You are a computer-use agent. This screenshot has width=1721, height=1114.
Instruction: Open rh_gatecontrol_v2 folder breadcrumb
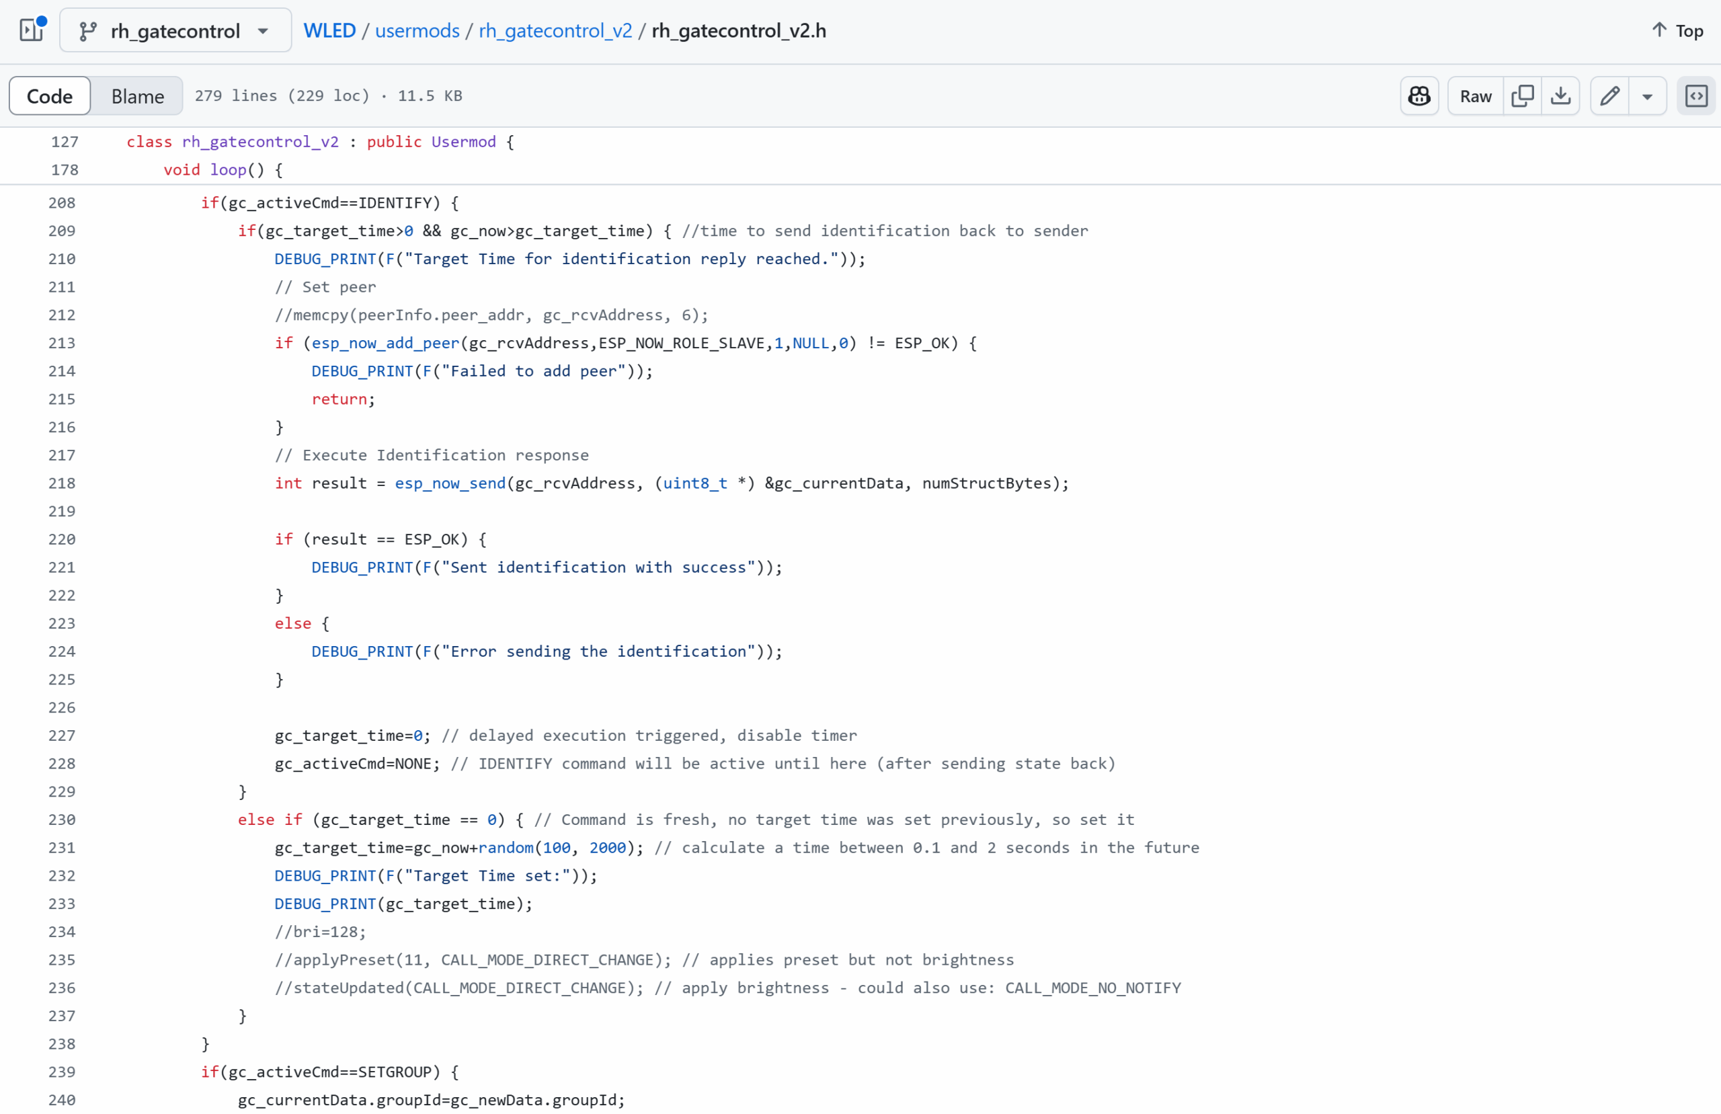coord(555,30)
